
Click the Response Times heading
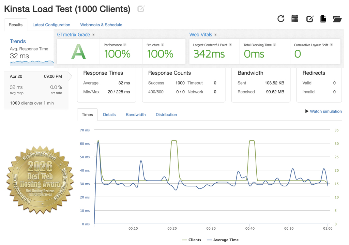[x=103, y=73]
